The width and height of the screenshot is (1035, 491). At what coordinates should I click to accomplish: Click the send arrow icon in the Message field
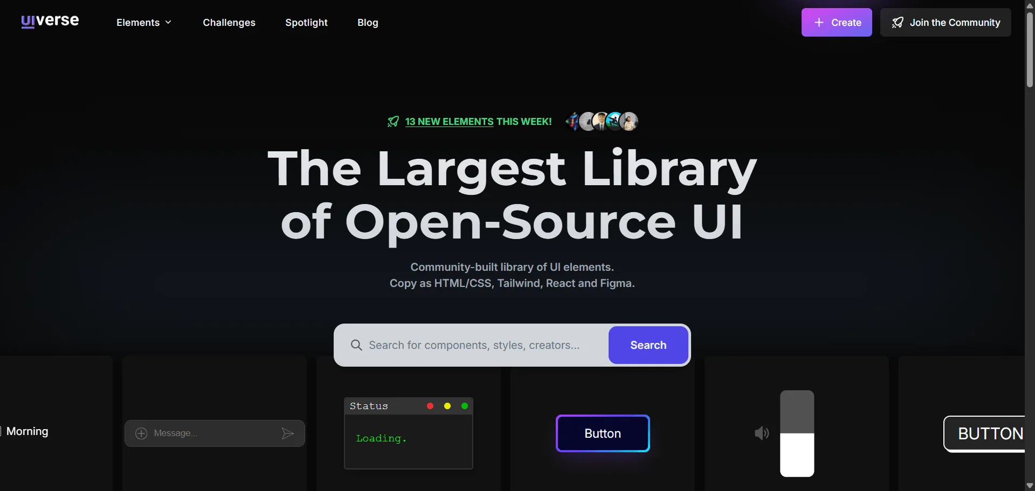(x=287, y=433)
